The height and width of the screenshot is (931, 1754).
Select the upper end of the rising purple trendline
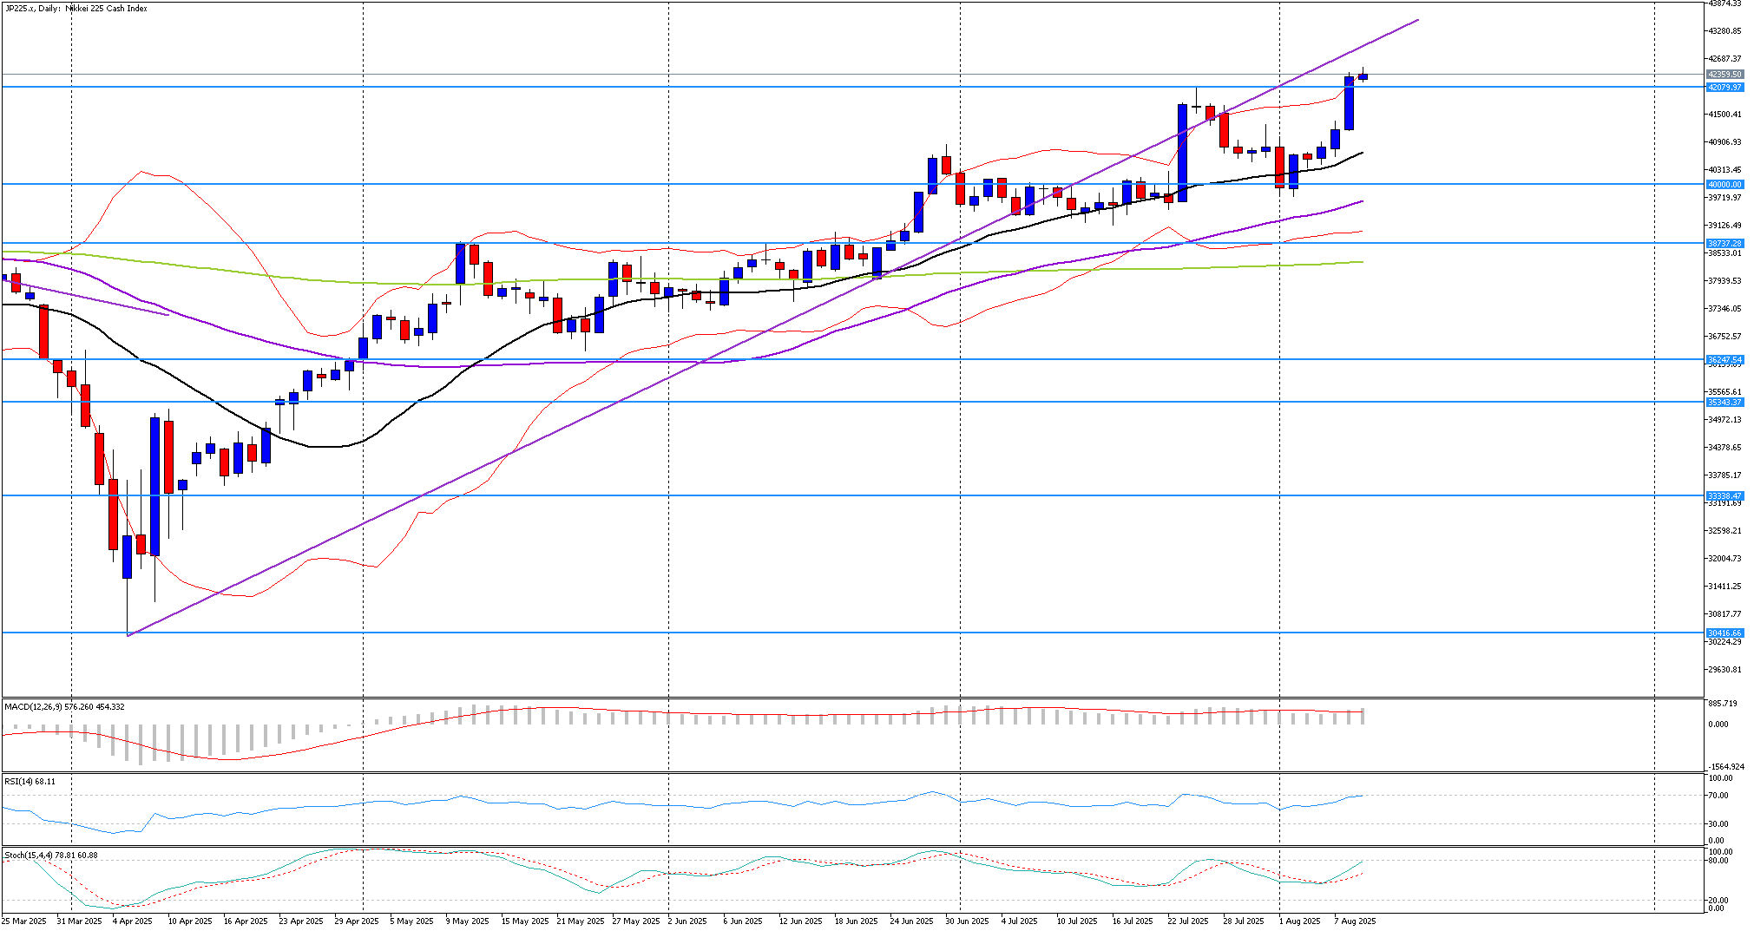[1416, 20]
